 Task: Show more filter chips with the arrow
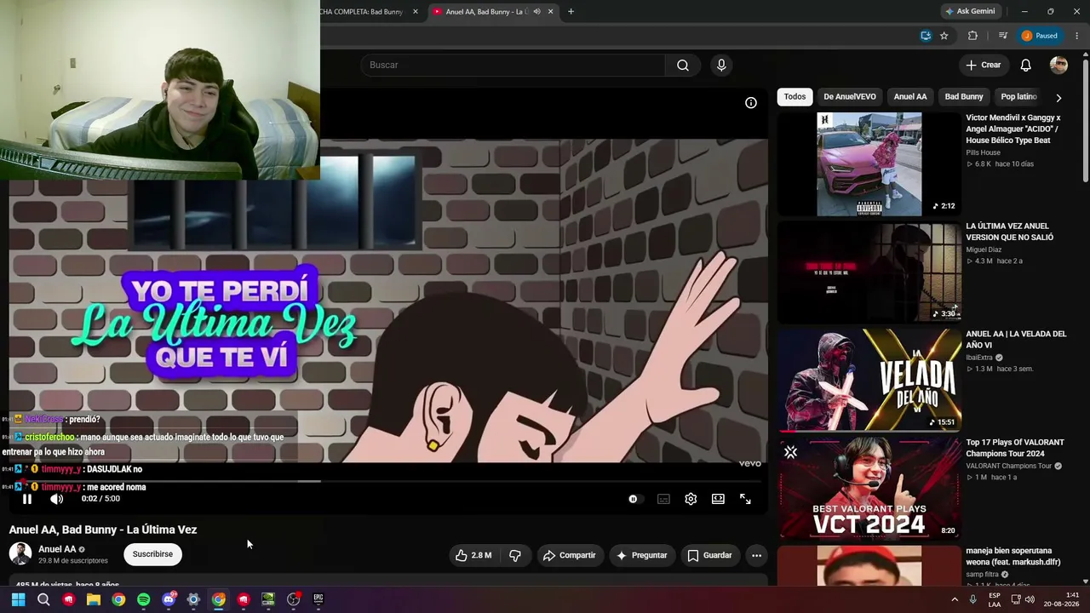click(x=1058, y=97)
